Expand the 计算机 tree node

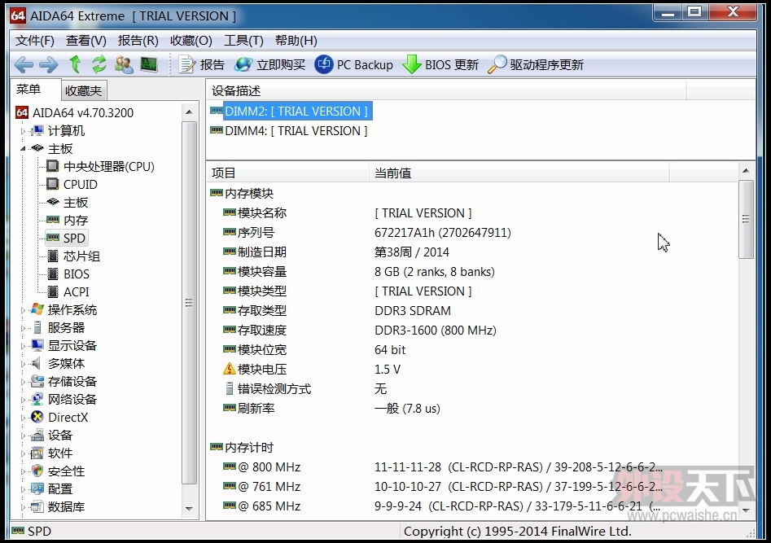click(23, 131)
